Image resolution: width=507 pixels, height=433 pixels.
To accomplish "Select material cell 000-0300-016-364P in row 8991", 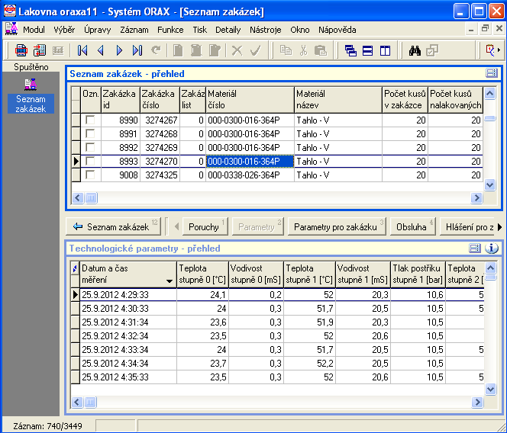I will click(250, 134).
